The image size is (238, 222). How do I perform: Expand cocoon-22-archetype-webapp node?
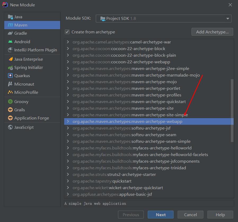click(68, 62)
